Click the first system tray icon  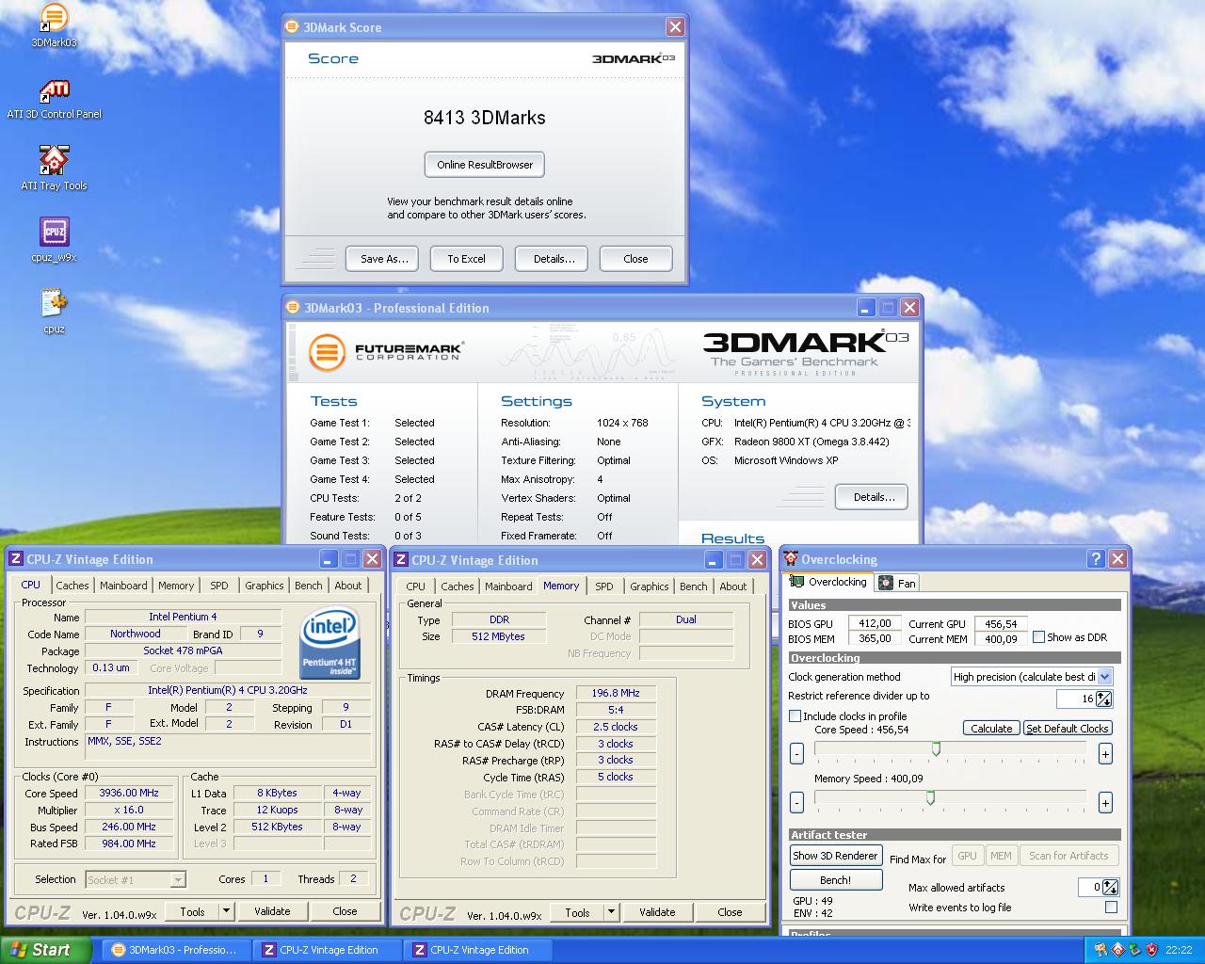tap(1101, 950)
